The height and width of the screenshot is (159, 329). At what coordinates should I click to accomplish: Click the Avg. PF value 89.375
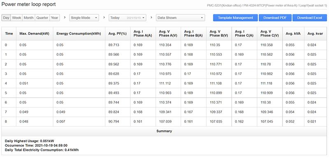(114, 83)
